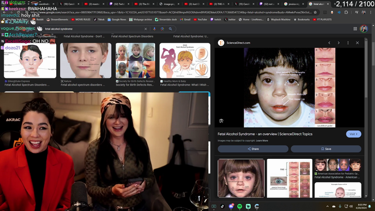The width and height of the screenshot is (375, 211).
Task: Search the previewed image with the Lens overlay icon
Action: (221, 121)
